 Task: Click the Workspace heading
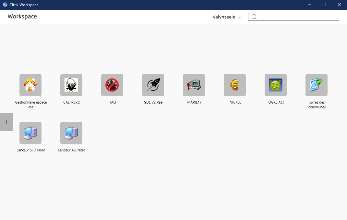[x=22, y=16]
